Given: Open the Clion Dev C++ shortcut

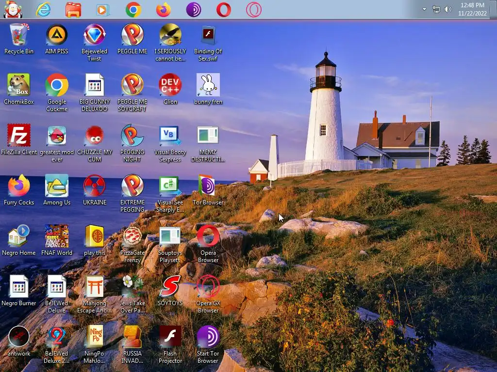Looking at the screenshot, I should point(170,90).
